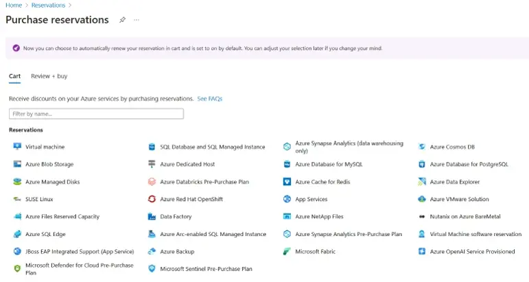Viewport: 529px width, 282px height.
Task: Select the Azure VMware Solution label
Action: pyautogui.click(x=459, y=200)
